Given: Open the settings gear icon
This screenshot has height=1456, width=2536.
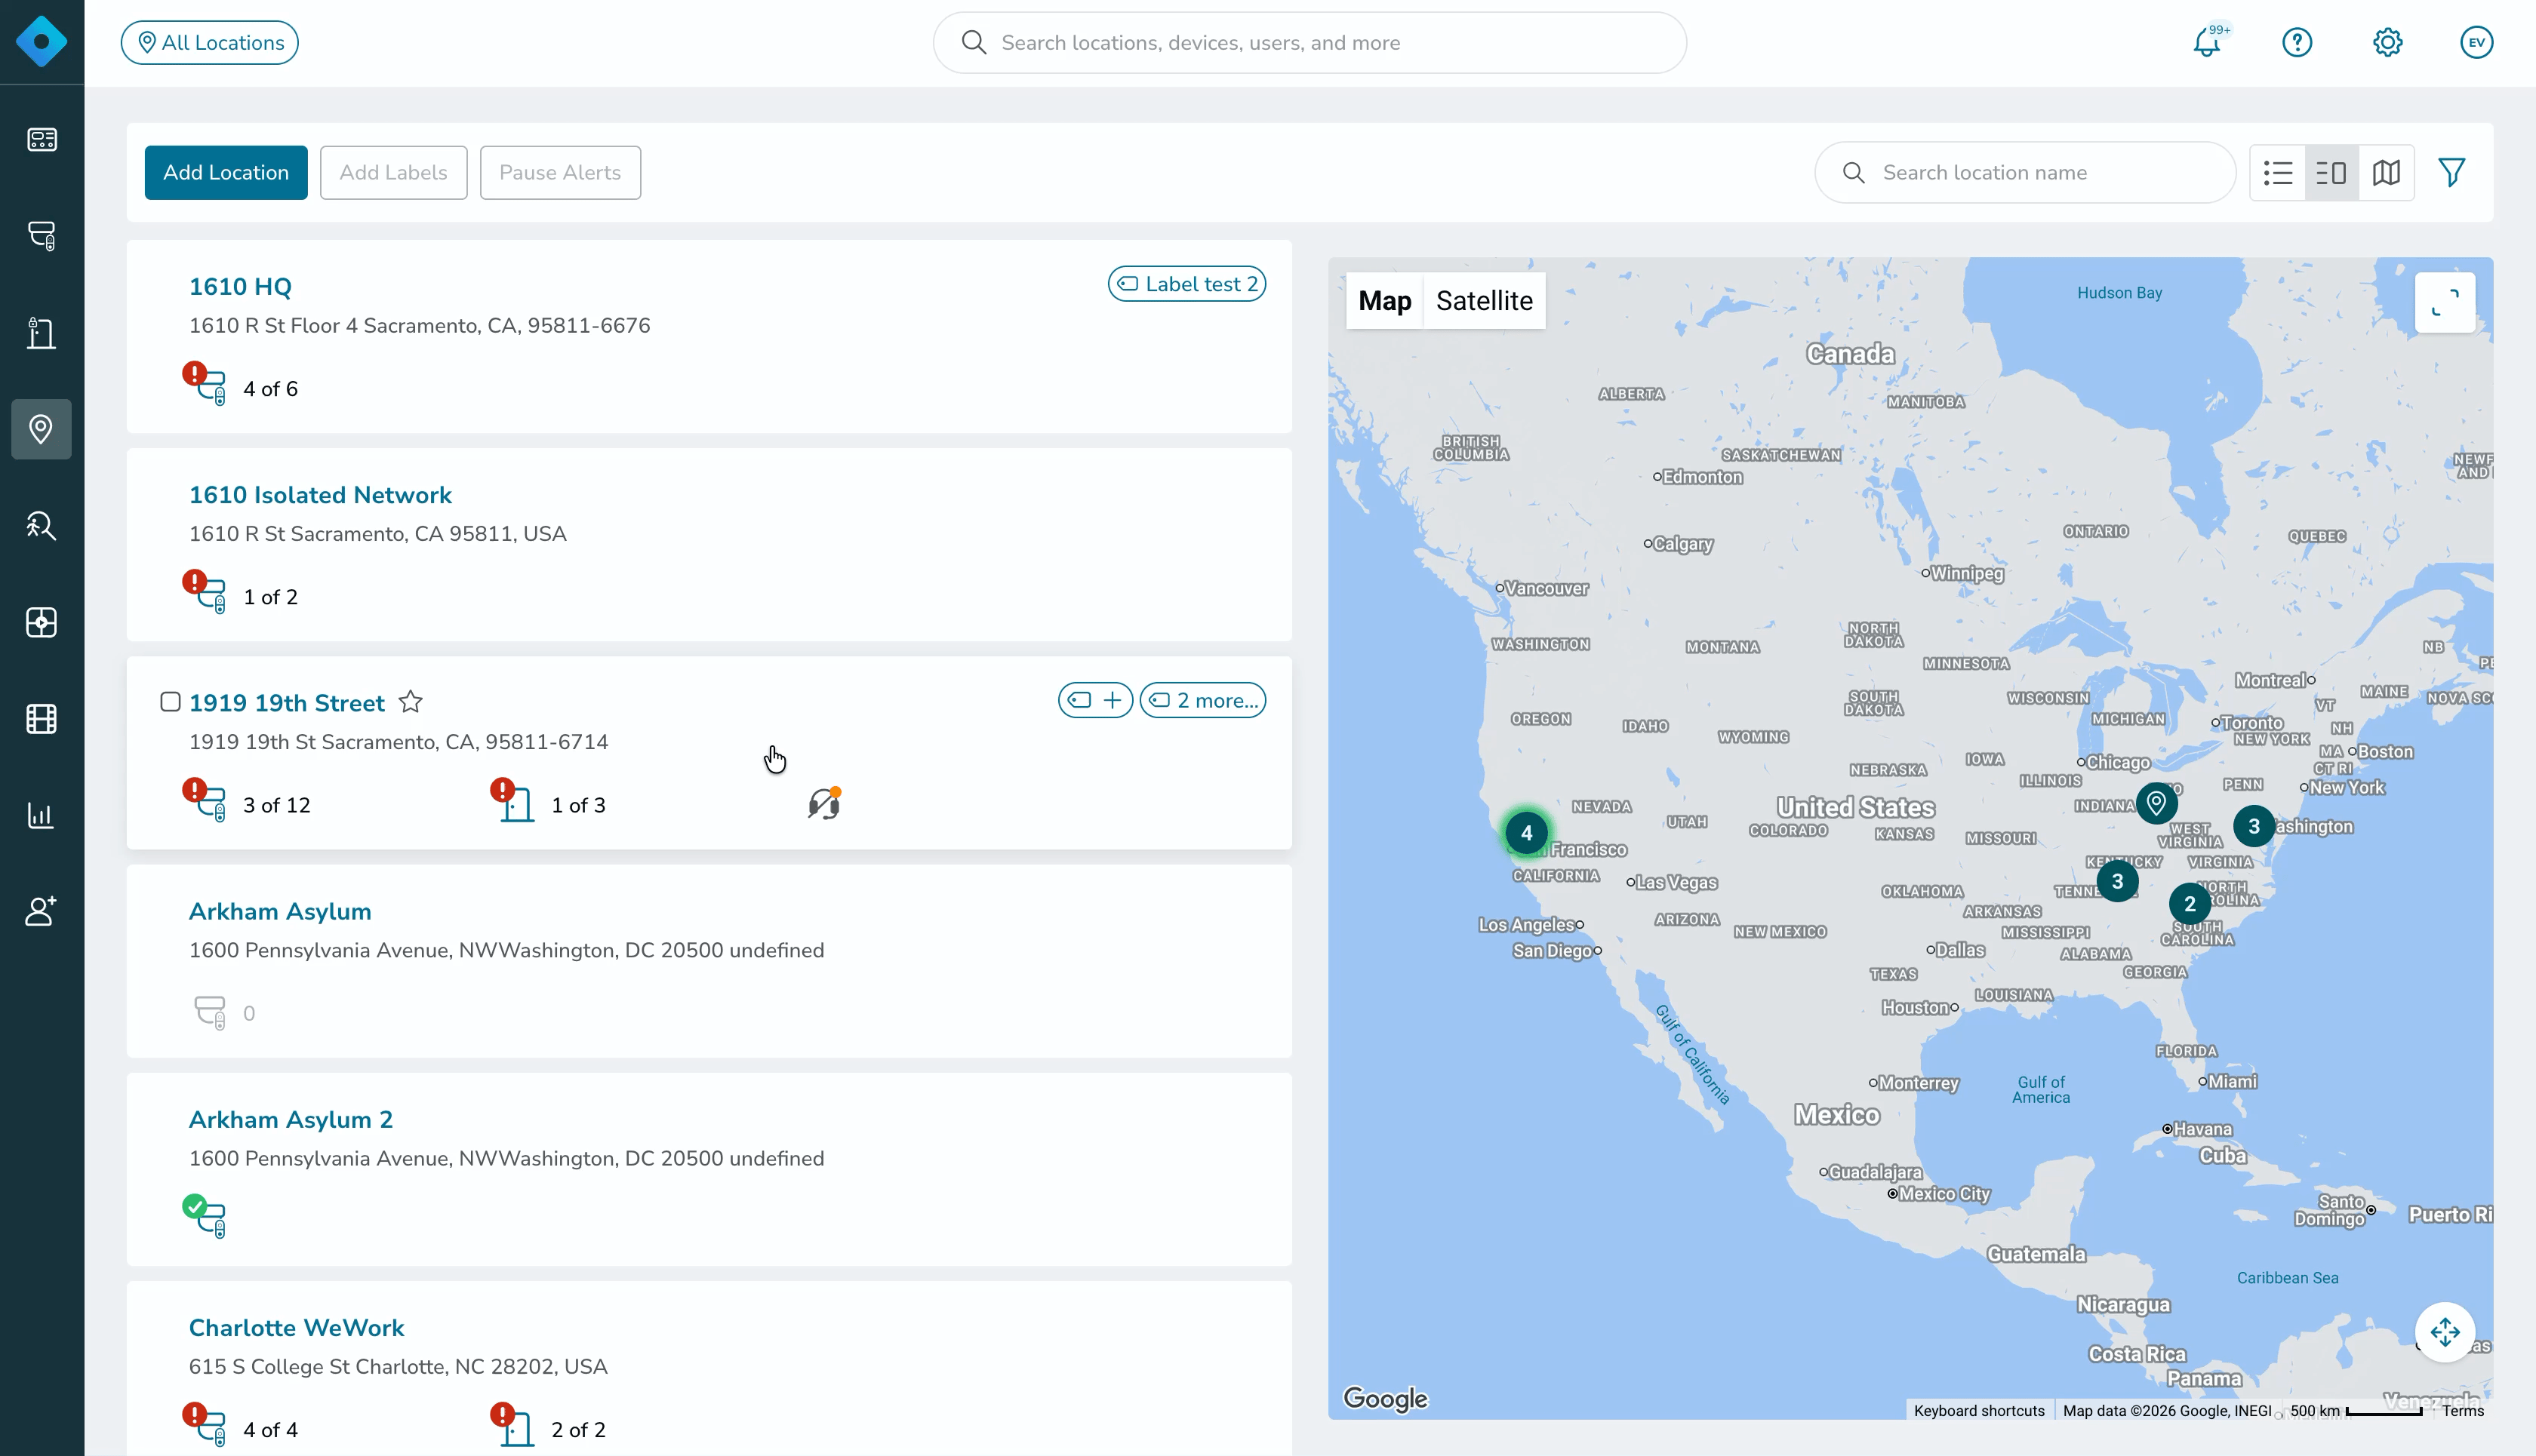Looking at the screenshot, I should pos(2387,42).
